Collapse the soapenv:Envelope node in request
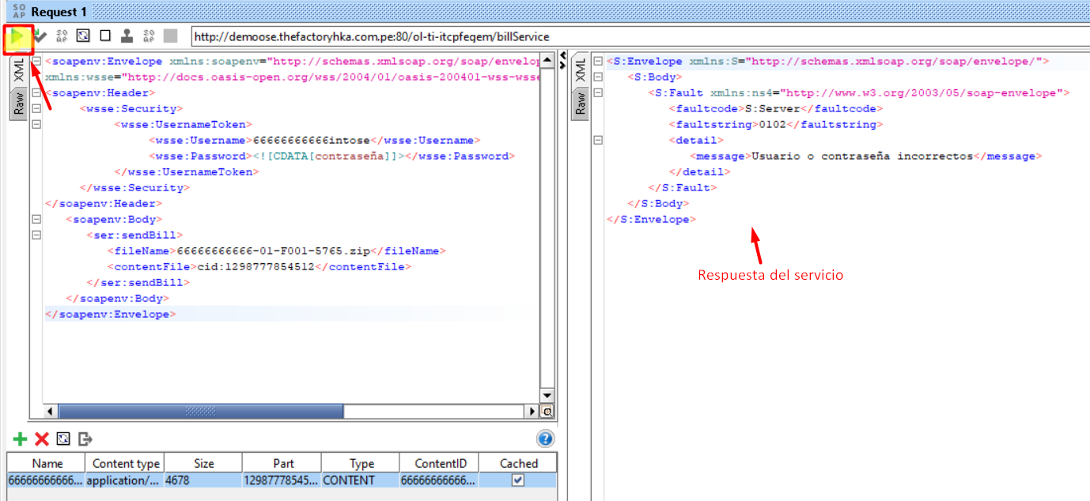This screenshot has width=1090, height=501. pyautogui.click(x=36, y=62)
